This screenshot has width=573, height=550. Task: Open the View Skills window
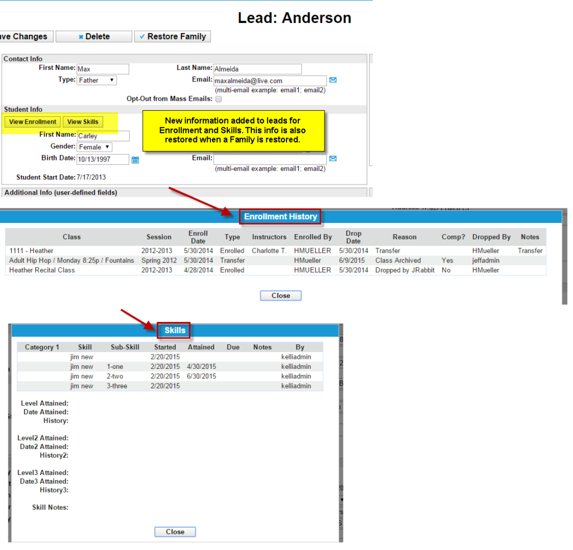83,121
